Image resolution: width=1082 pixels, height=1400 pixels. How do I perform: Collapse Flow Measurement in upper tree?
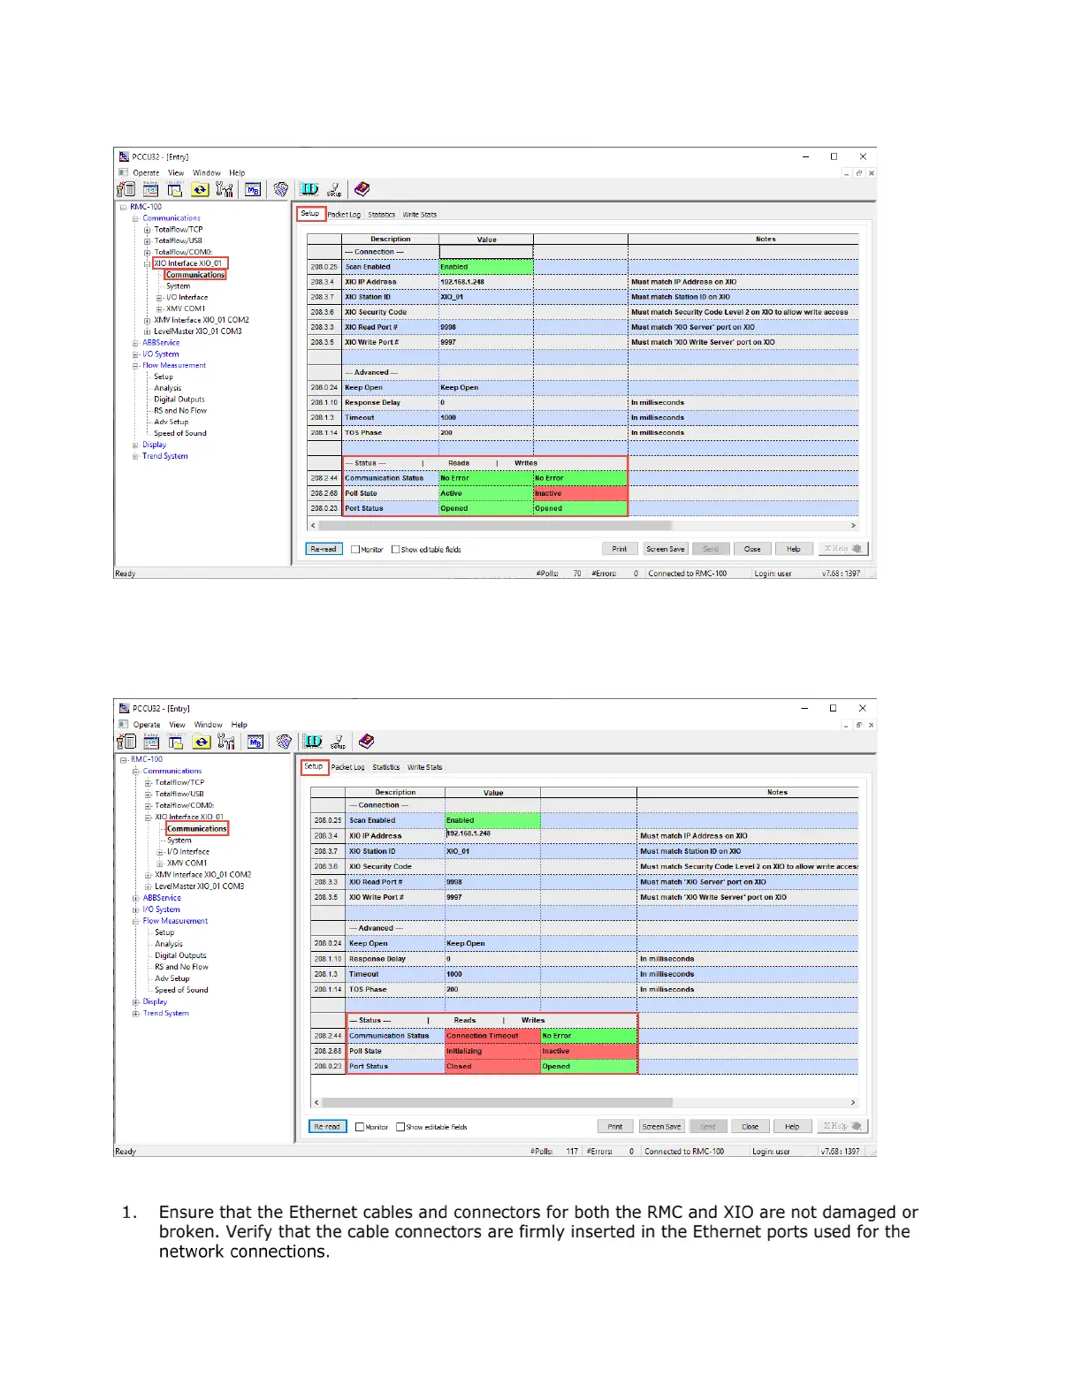[x=135, y=365]
